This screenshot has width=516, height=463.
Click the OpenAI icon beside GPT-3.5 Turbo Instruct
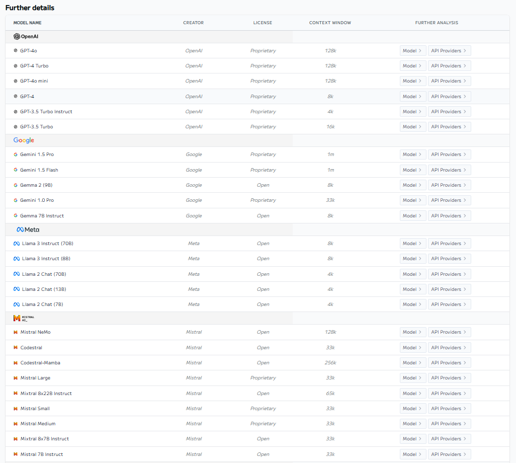tap(16, 112)
